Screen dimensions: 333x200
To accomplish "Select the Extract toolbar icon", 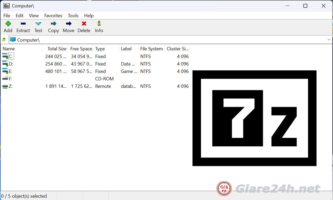I will (x=23, y=26).
